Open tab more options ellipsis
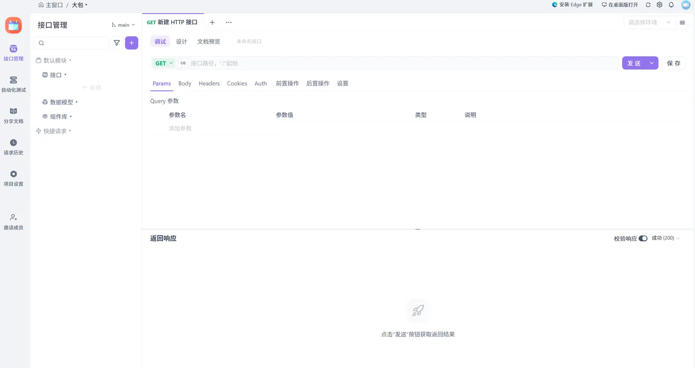Viewport: 695px width, 368px height. 229,22
